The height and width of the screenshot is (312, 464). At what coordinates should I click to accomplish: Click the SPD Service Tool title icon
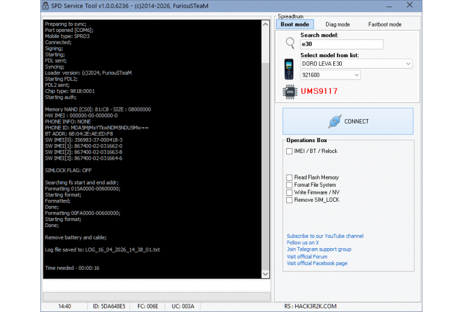(46, 5)
